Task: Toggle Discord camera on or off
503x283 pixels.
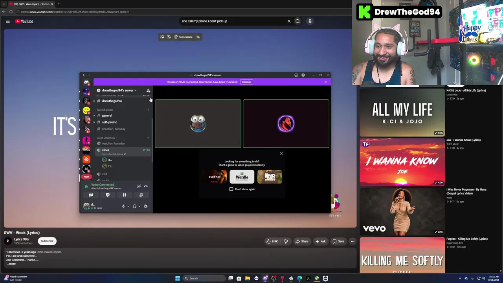Action: (x=91, y=195)
